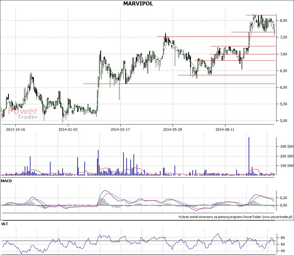Click the ULT 80 axis value

(x=283, y=238)
